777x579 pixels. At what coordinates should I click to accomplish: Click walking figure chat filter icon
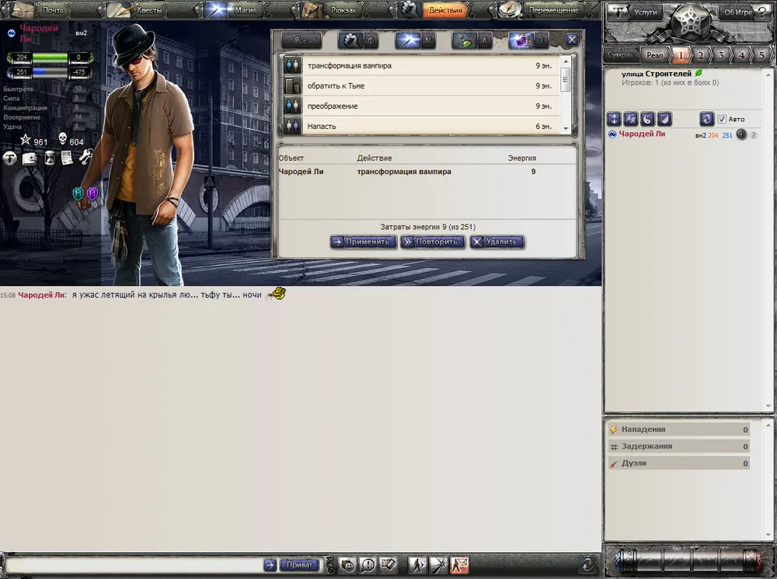417,565
